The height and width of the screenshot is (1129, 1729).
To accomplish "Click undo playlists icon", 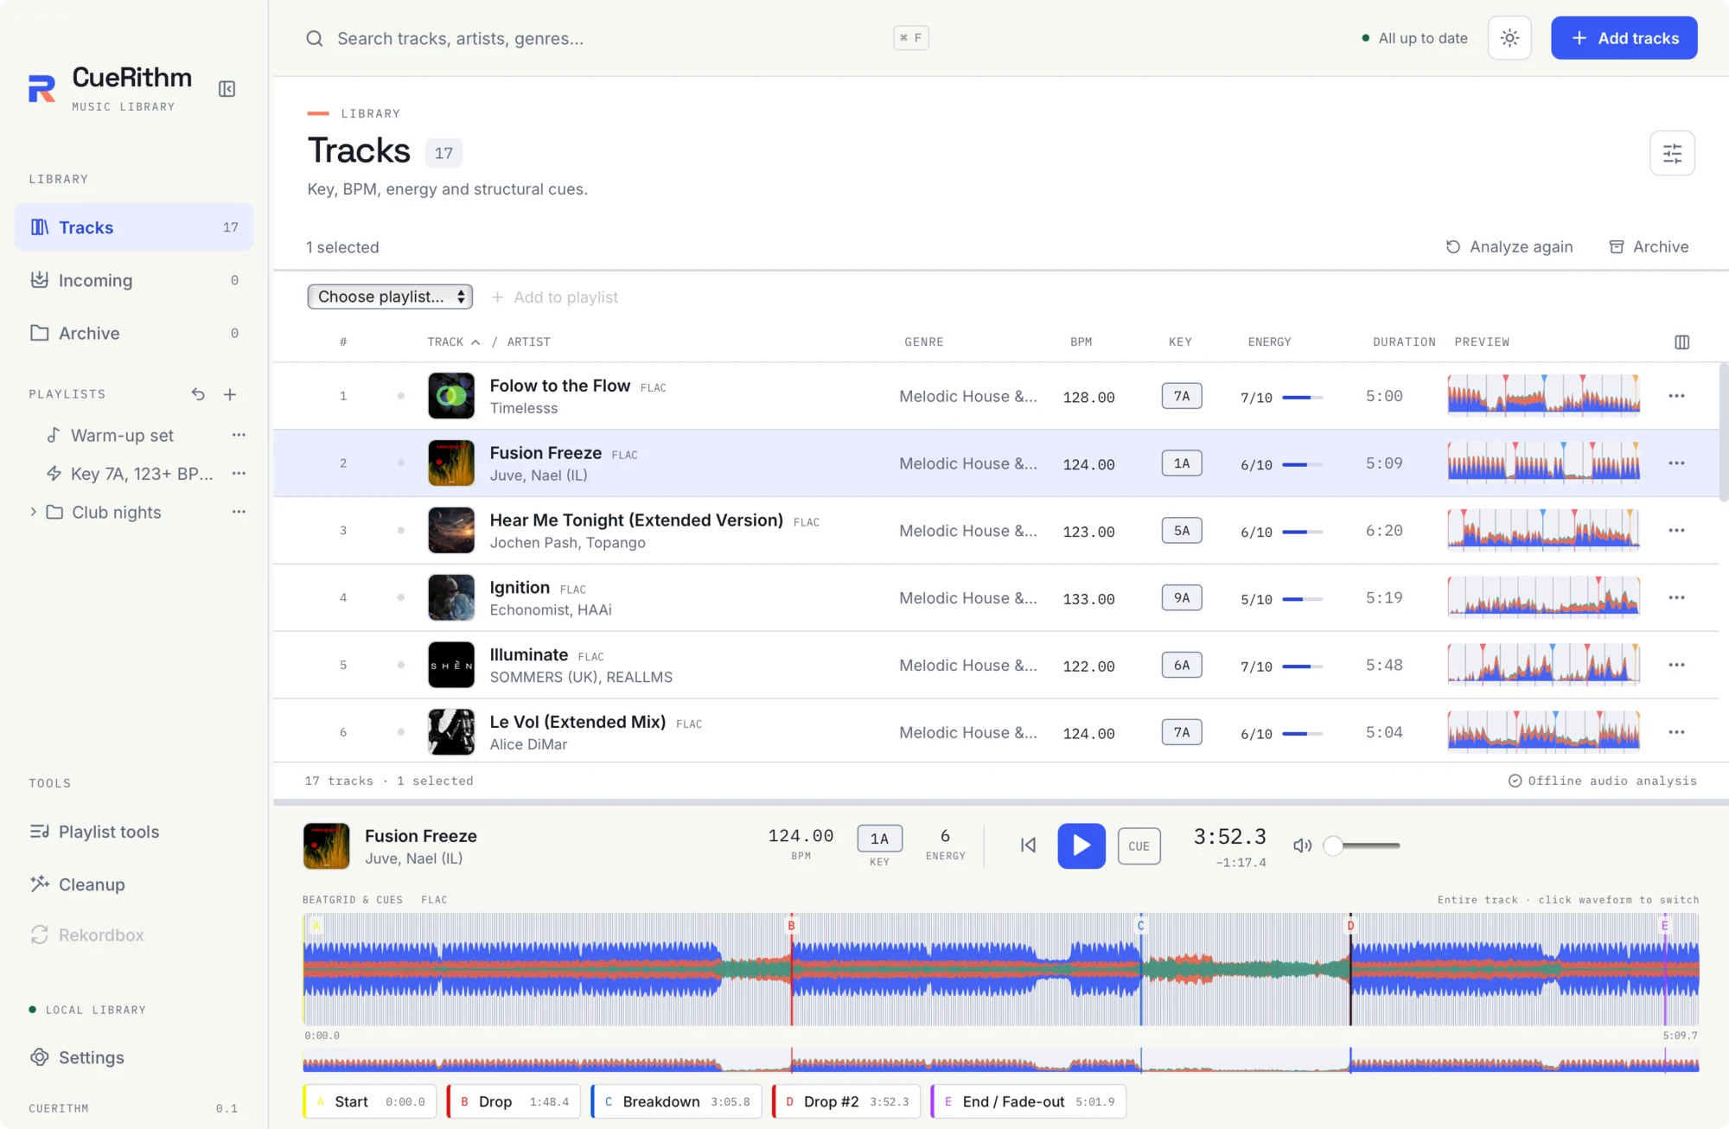I will (x=198, y=394).
